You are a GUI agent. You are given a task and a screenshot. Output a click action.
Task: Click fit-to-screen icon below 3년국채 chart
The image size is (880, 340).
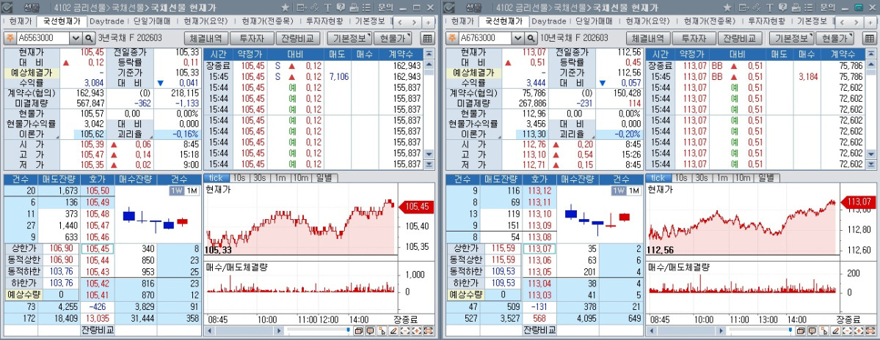pyautogui.click(x=428, y=330)
